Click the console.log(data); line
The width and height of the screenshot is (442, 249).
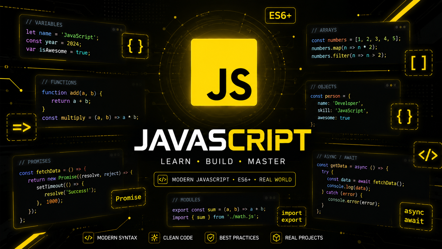click(349, 187)
